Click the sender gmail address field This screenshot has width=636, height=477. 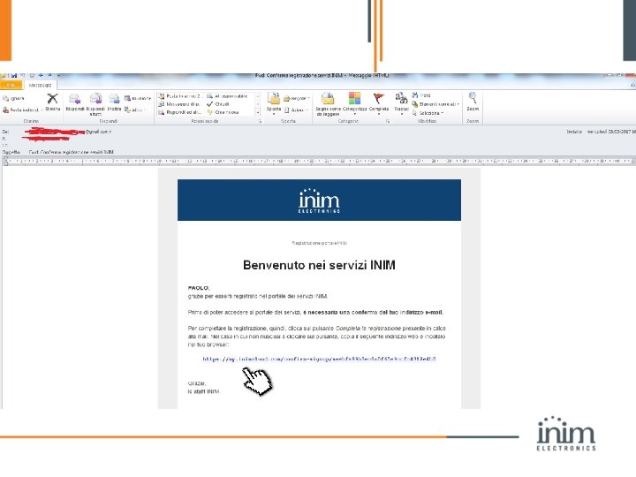coord(67,132)
